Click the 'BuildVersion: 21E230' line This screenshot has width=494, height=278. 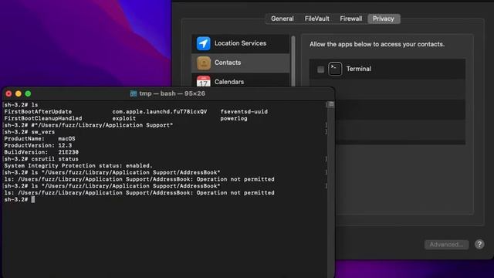(41, 152)
